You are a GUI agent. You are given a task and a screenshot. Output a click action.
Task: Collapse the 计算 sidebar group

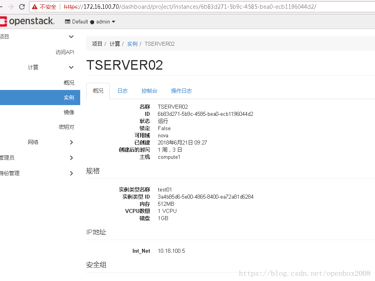[71, 67]
